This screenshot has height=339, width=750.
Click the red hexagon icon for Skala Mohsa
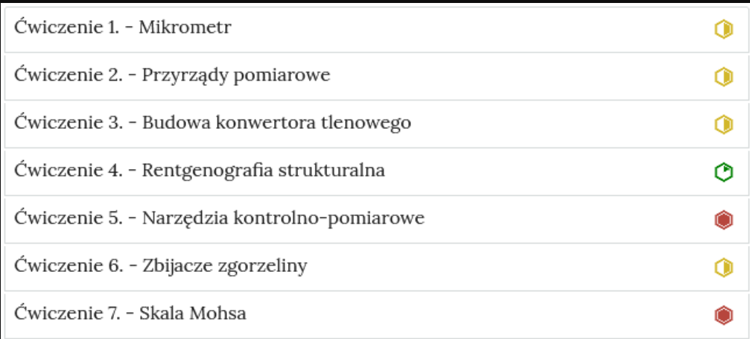723,316
